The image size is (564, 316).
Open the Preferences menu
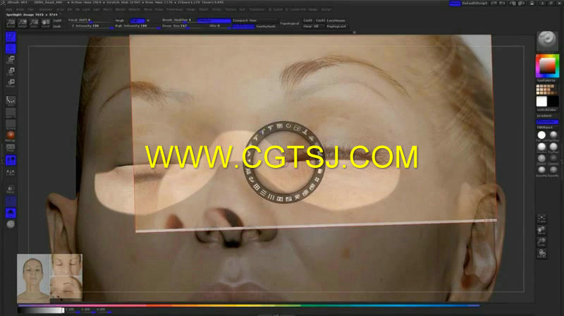(x=174, y=9)
